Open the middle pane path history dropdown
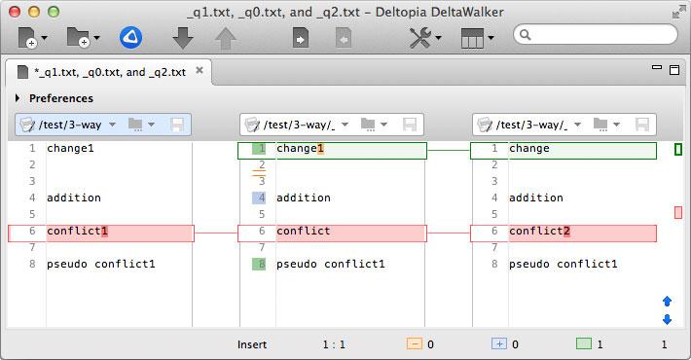This screenshot has width=691, height=360. (345, 125)
